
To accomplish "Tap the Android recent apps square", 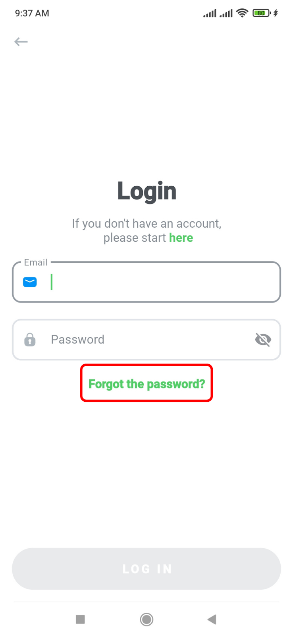I will [80, 619].
